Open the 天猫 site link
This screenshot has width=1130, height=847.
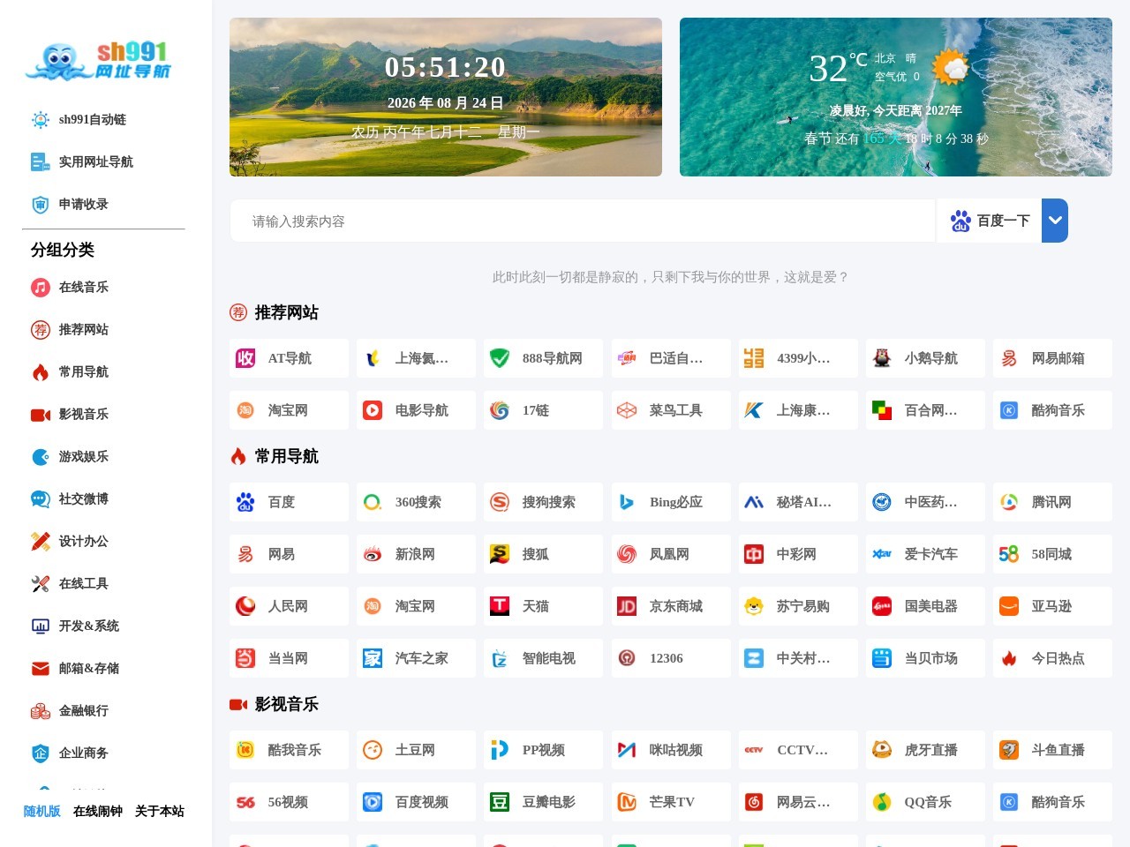click(543, 606)
